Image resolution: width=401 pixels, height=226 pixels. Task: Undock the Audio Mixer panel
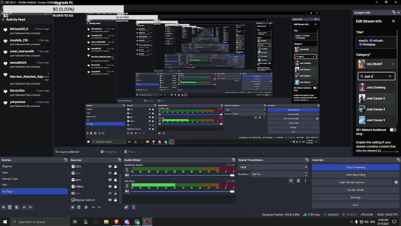click(x=233, y=160)
